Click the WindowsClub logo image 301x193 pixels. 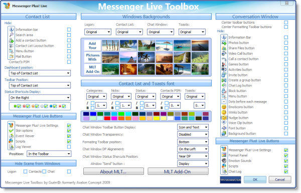pos(230,180)
